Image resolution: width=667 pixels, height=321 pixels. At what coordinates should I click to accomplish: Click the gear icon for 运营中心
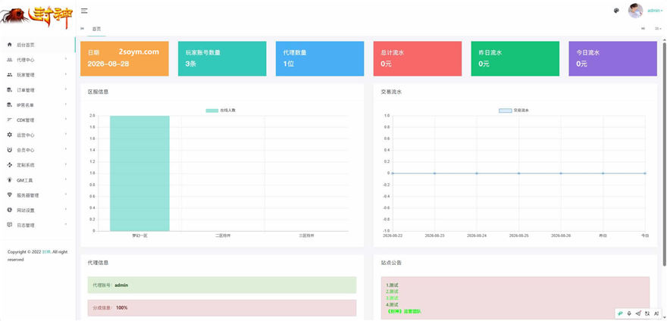(x=10, y=135)
